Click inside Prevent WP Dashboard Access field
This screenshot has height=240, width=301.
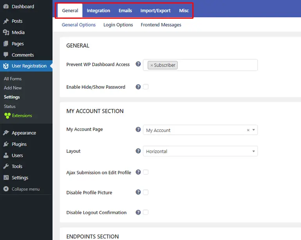(217, 65)
